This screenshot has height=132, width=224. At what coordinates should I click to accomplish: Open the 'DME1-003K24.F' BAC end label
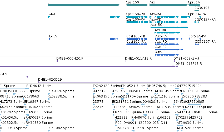186,58
